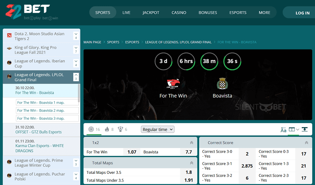
Task: Open the CASINO menu
Action: point(179,13)
